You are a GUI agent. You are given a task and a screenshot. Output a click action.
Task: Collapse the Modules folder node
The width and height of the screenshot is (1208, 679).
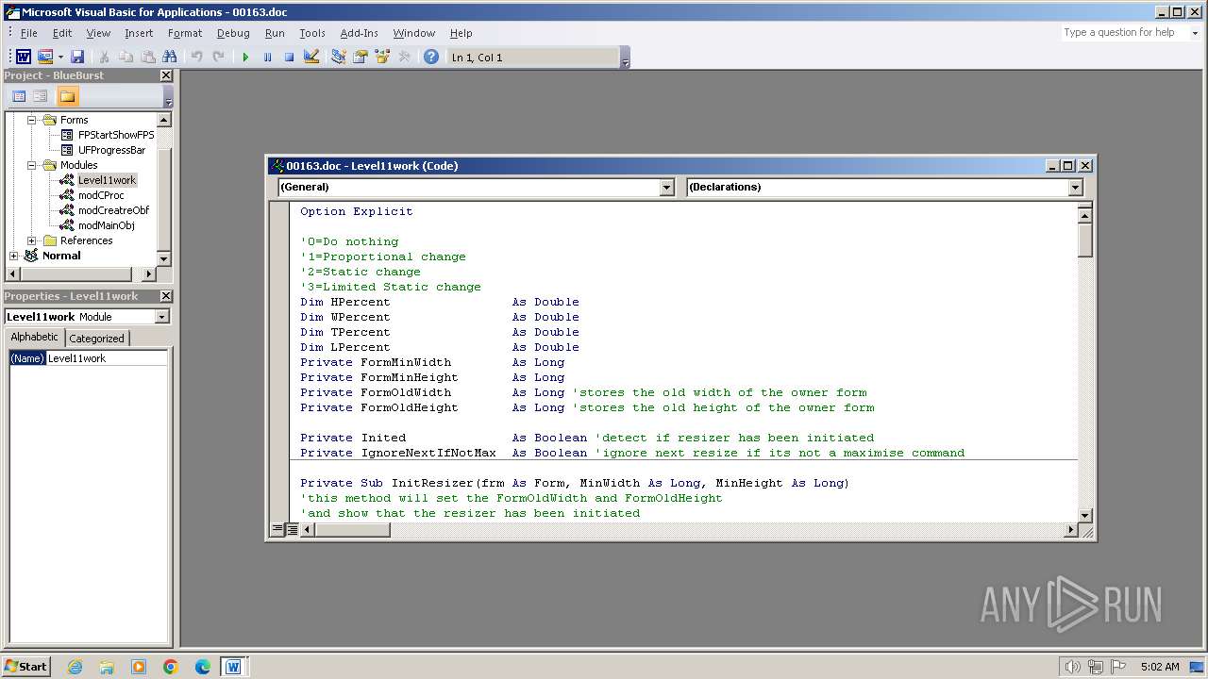(31, 165)
